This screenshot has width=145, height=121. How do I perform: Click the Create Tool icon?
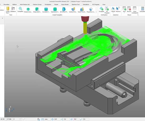(x=8, y=9)
